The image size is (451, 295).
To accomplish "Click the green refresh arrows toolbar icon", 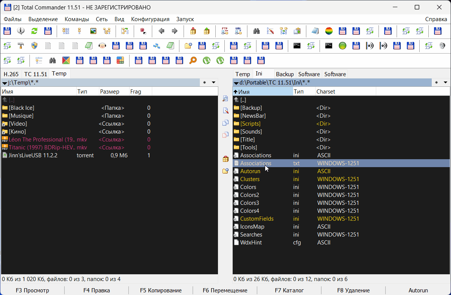I will [34, 31].
